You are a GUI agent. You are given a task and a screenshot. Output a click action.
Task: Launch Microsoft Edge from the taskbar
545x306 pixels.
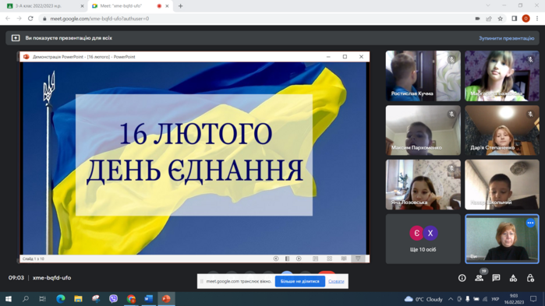tap(61, 299)
